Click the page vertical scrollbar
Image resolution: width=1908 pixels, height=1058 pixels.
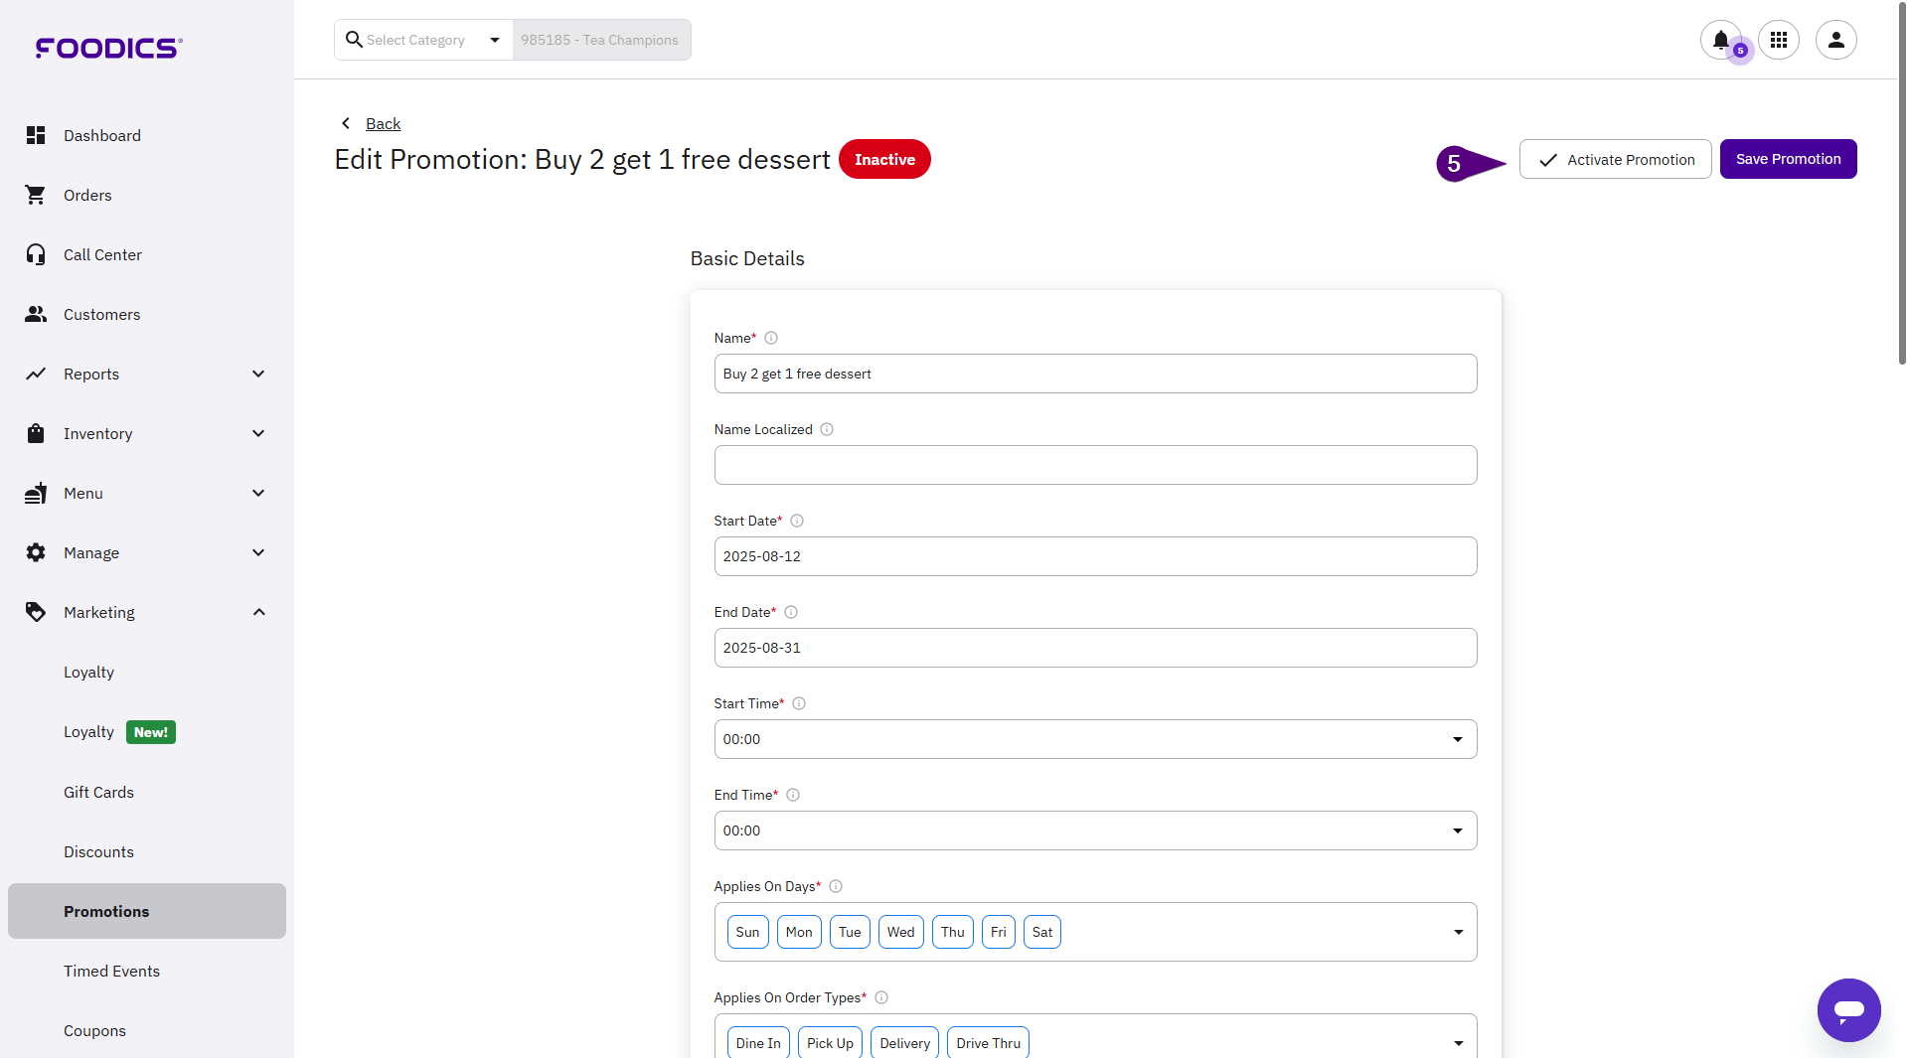(x=1901, y=199)
